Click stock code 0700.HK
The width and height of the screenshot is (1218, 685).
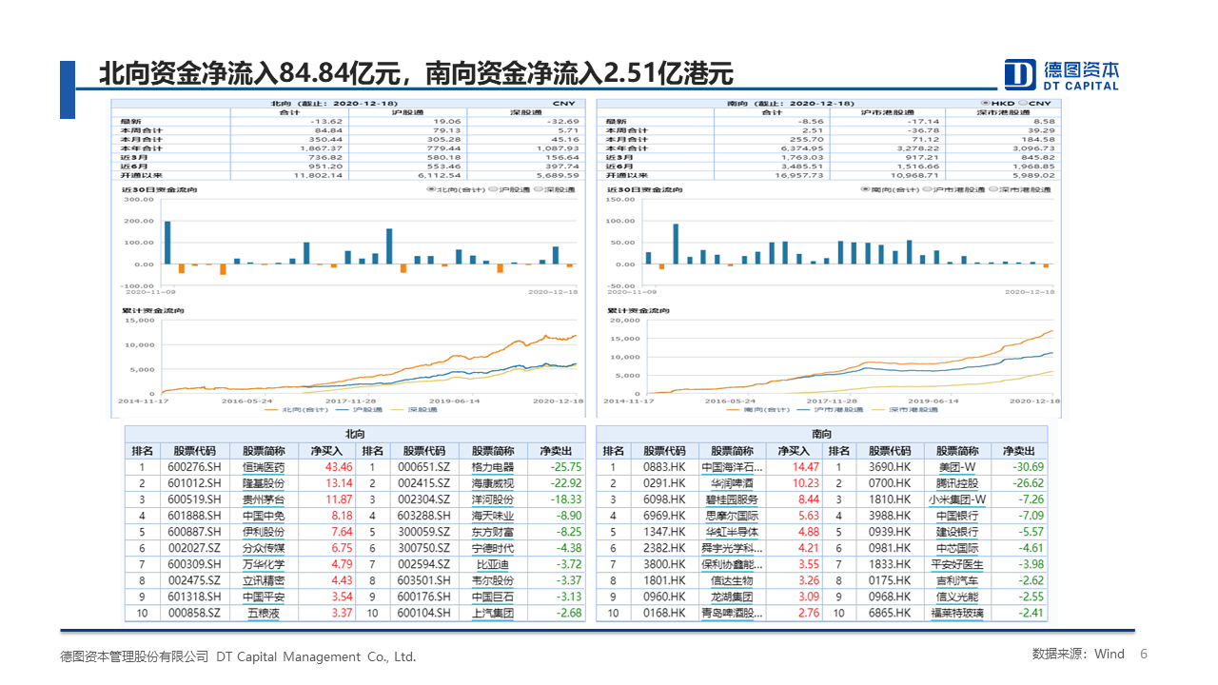890,483
